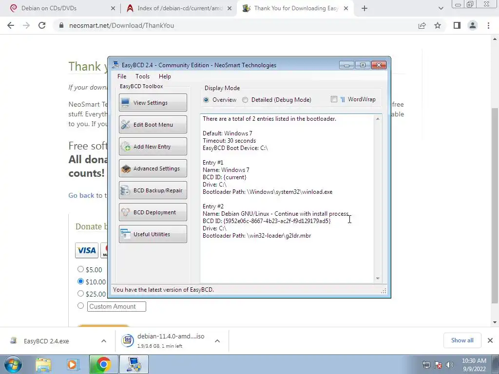Open Action Center flag icon in tray
Screen dimensions: 499x374
438,365
